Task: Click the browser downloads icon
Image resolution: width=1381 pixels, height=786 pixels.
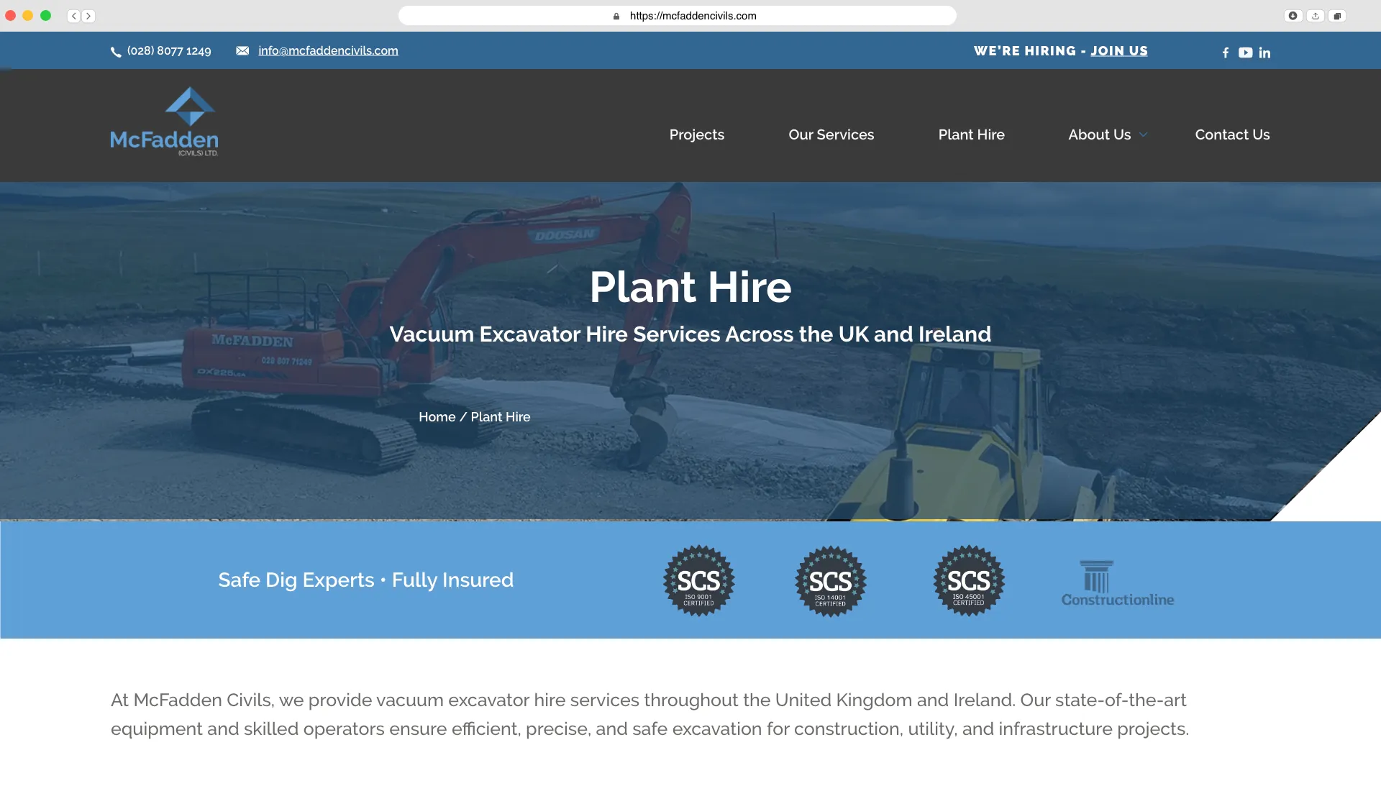Action: point(1293,16)
